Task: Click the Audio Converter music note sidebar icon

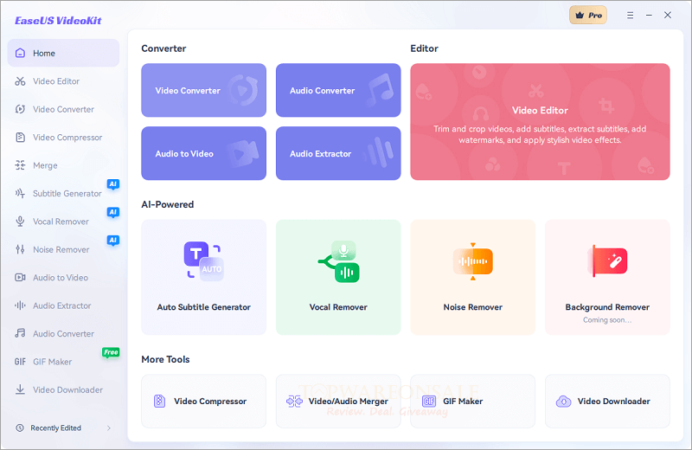Action: tap(20, 333)
